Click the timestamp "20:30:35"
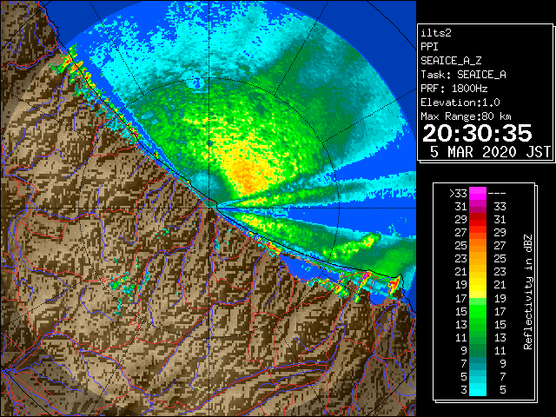The image size is (556, 417). click(477, 133)
